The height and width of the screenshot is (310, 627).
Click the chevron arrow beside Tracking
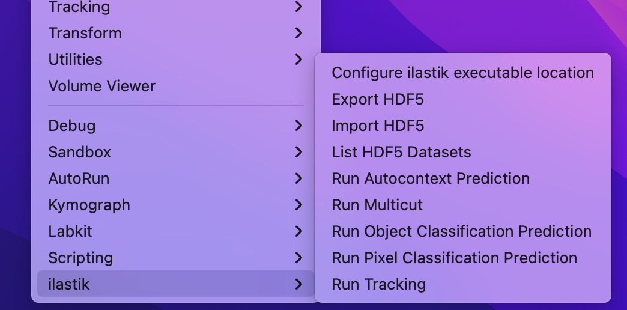click(x=298, y=7)
